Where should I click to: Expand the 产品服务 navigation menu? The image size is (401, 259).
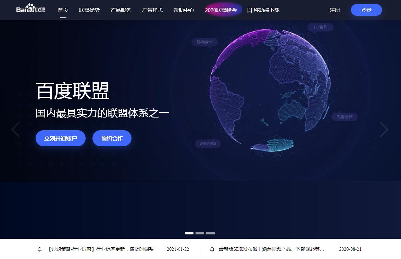[121, 10]
